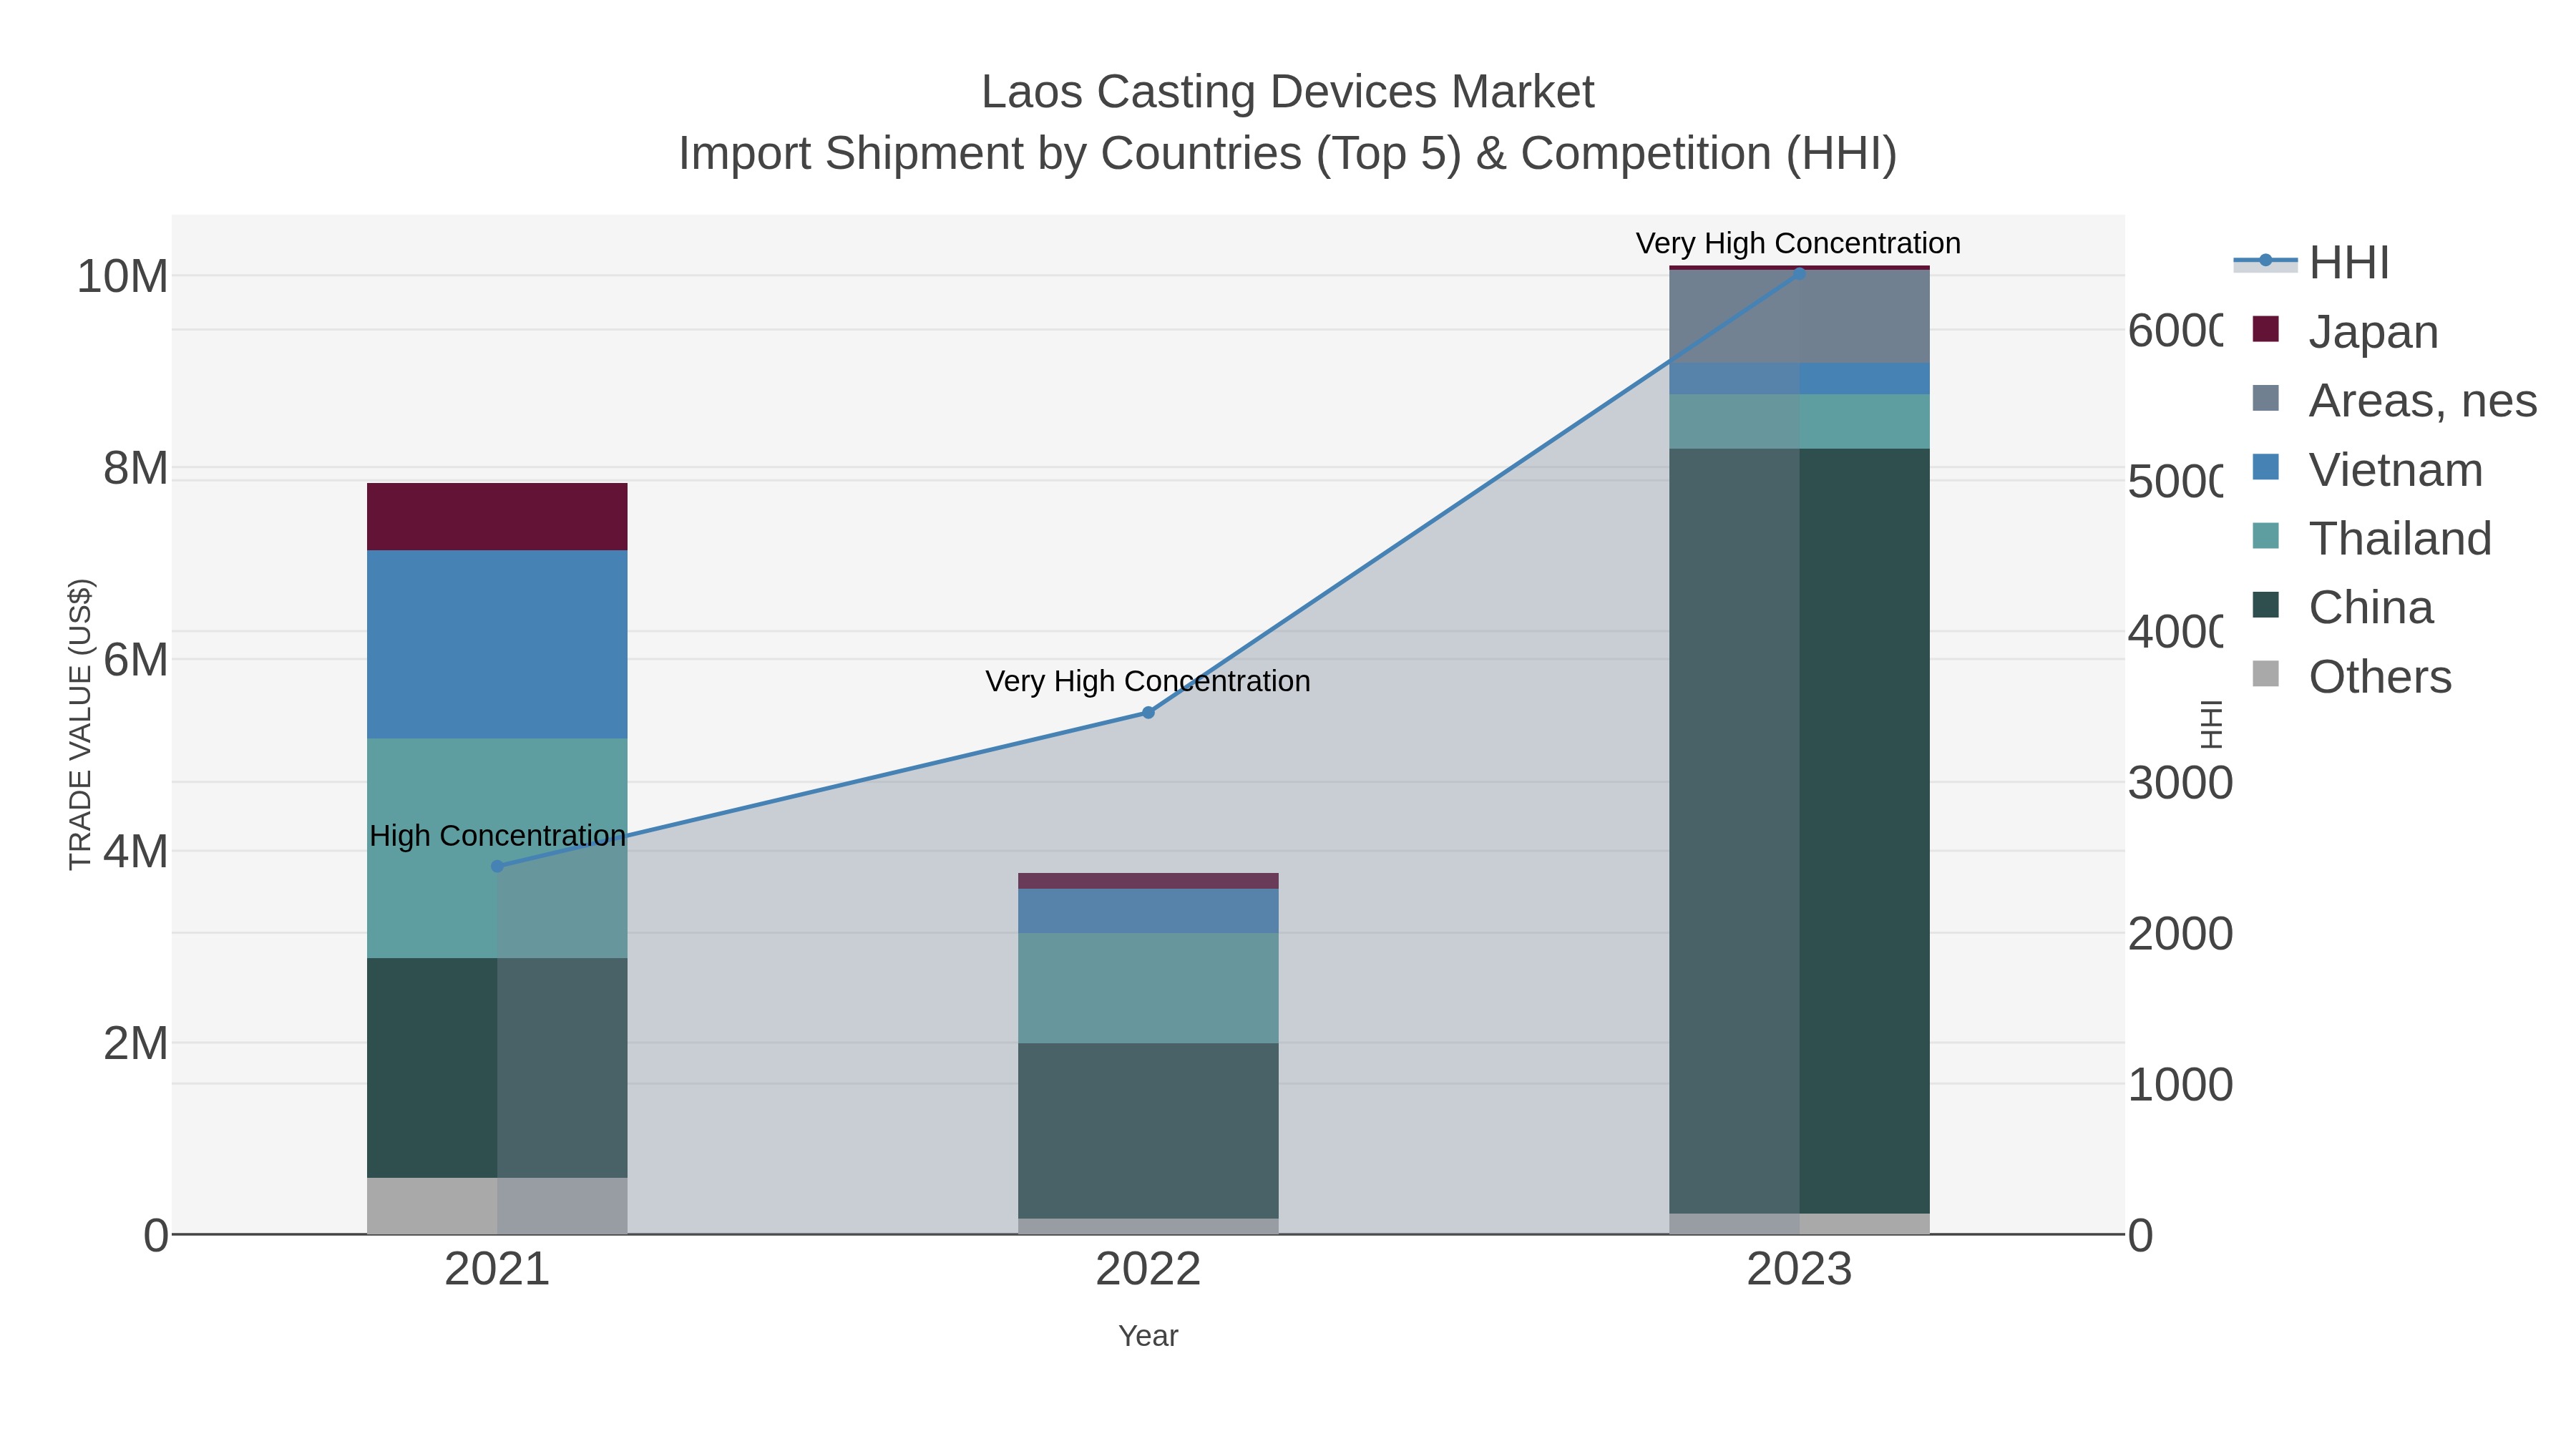Image resolution: width=2576 pixels, height=1449 pixels.
Task: Toggle the Others legend entry
Action: [2351, 676]
